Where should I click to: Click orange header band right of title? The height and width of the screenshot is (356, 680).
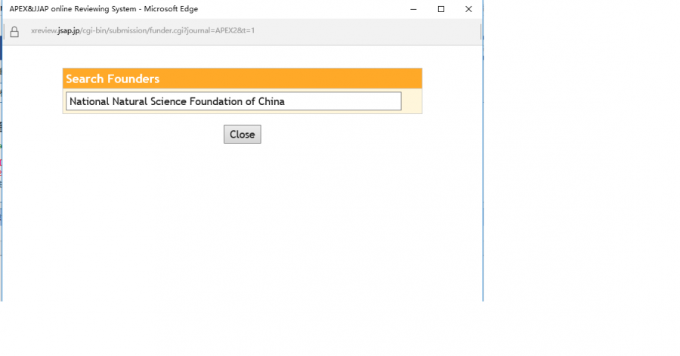tap(302, 79)
